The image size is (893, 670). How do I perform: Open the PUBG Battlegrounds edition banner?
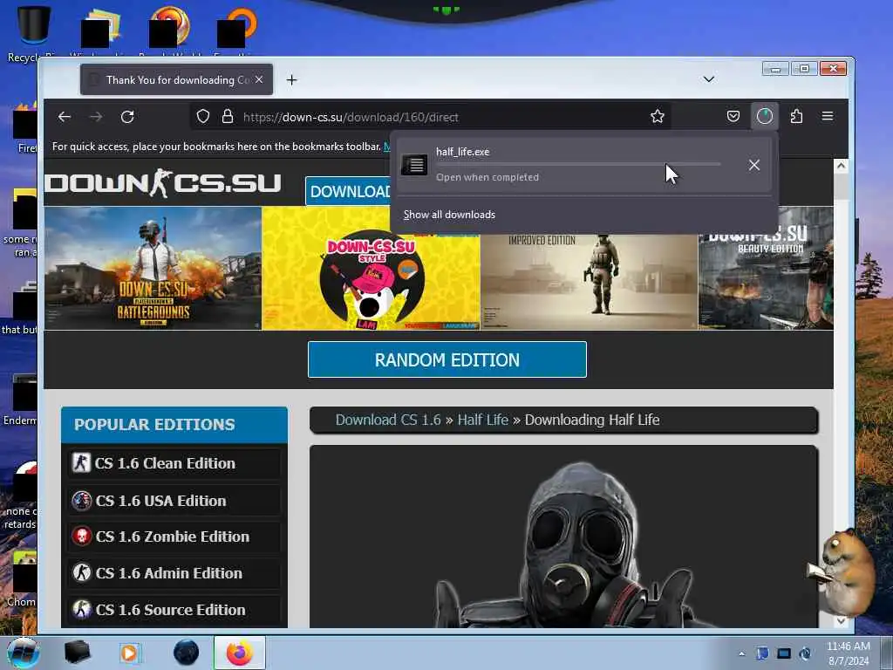point(153,269)
